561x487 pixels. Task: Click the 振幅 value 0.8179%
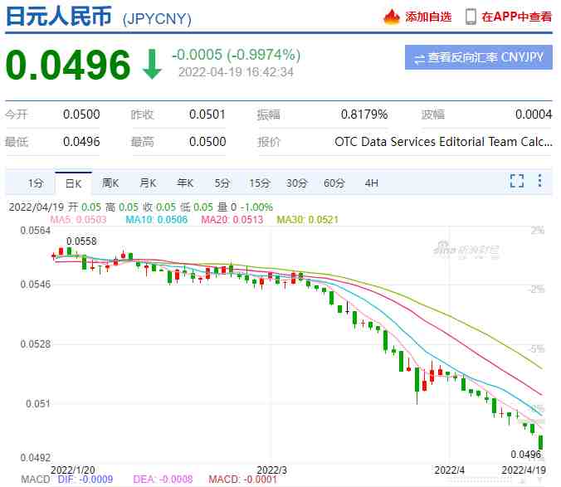coord(364,114)
